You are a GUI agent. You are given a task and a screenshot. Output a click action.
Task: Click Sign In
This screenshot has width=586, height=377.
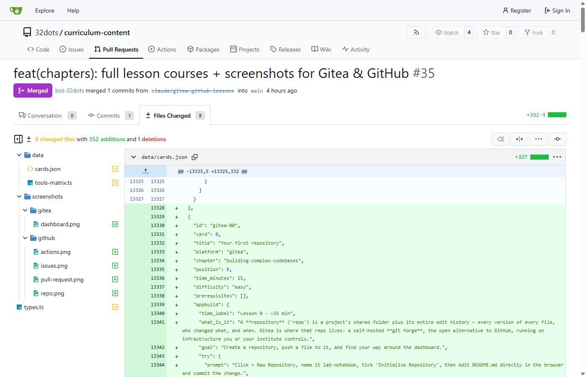point(557,10)
